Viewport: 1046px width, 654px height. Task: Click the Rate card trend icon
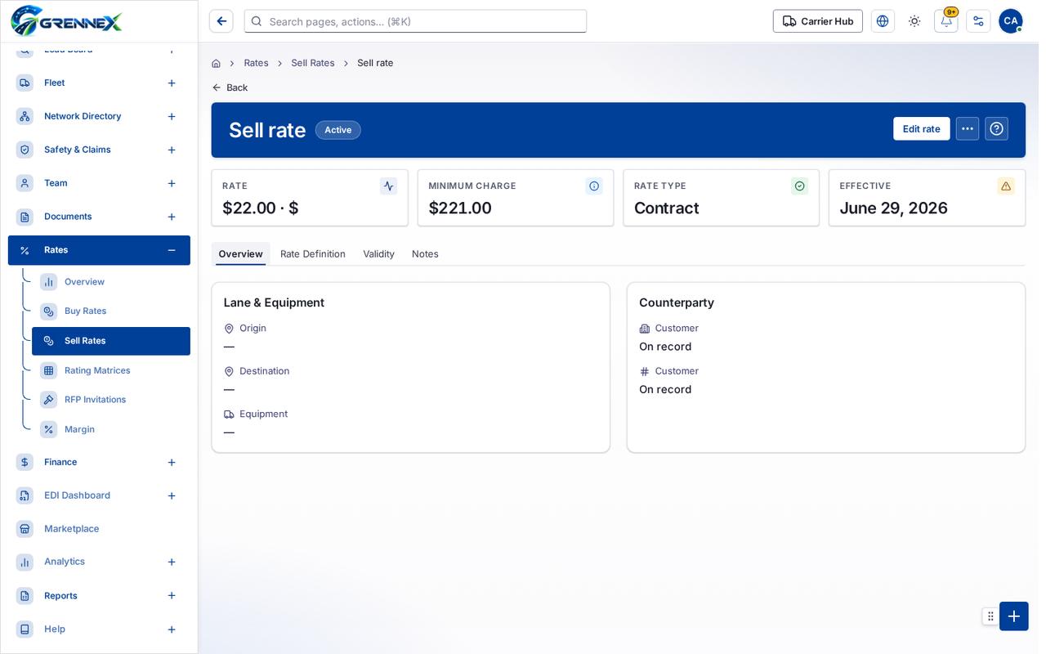388,186
